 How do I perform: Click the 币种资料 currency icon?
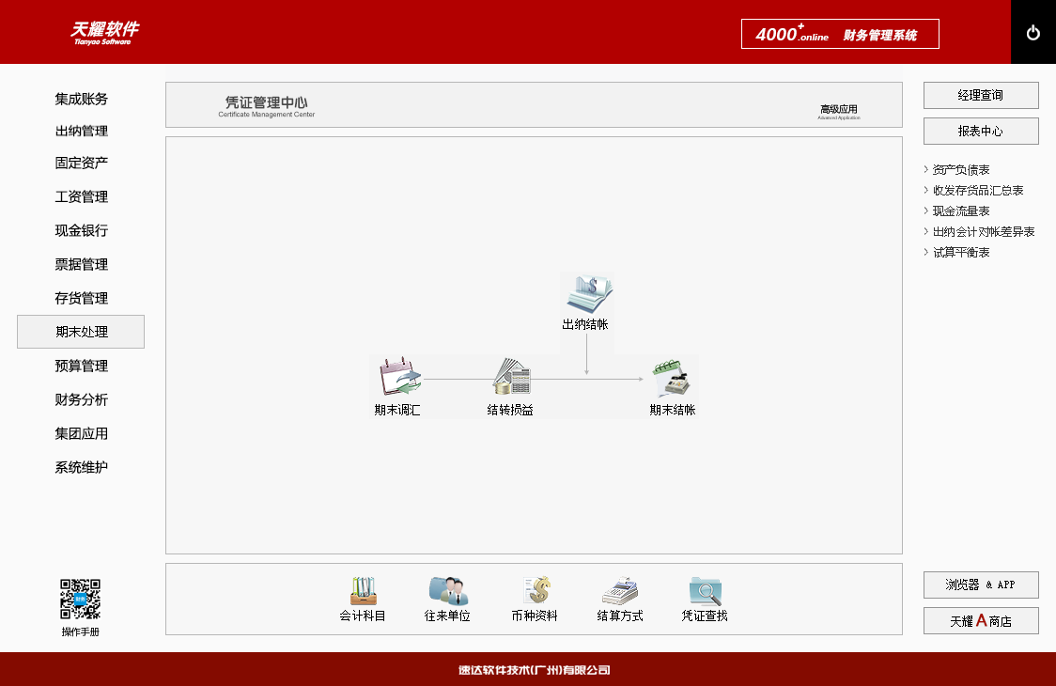(535, 591)
